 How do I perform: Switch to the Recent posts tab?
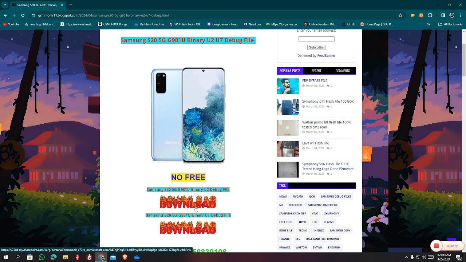(x=316, y=71)
